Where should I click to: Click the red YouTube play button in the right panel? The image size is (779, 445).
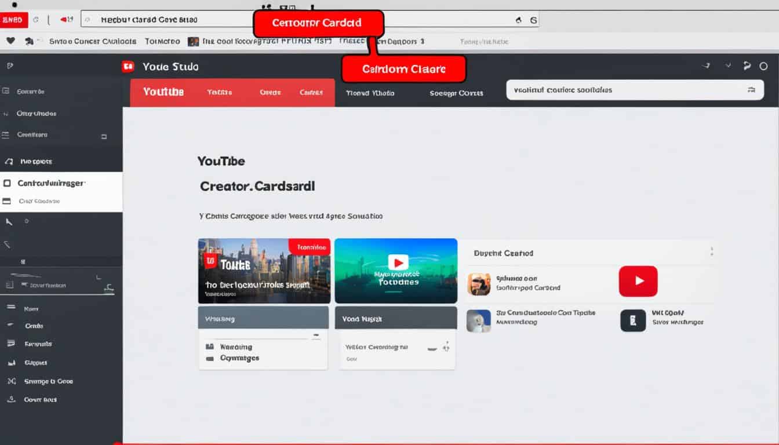click(638, 280)
